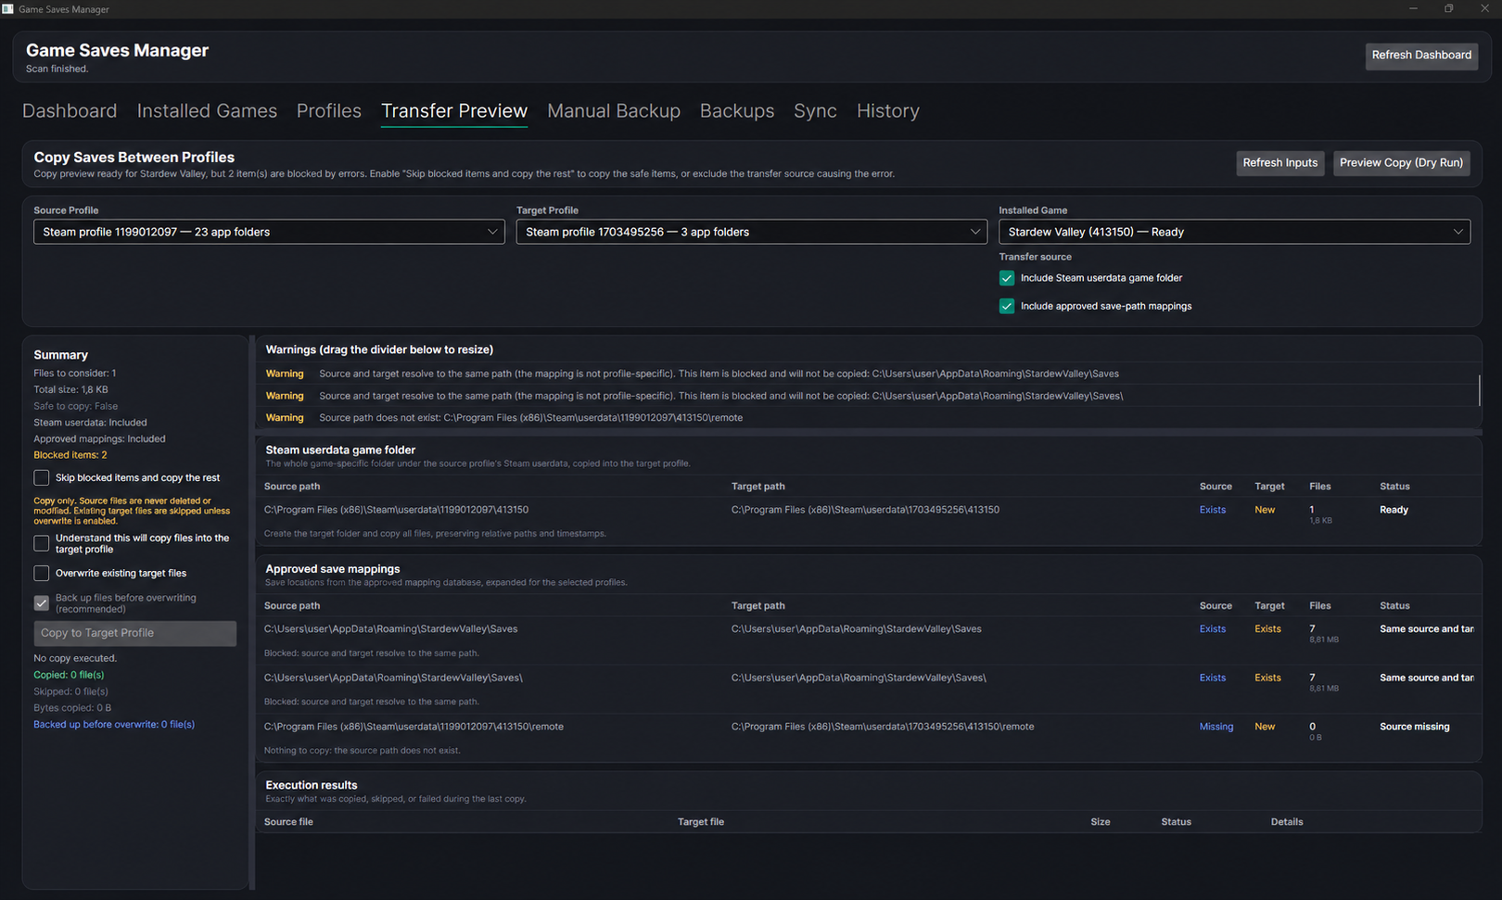
Task: Click the 'Copied: 0 file(s)' status text
Action: pyautogui.click(x=69, y=675)
